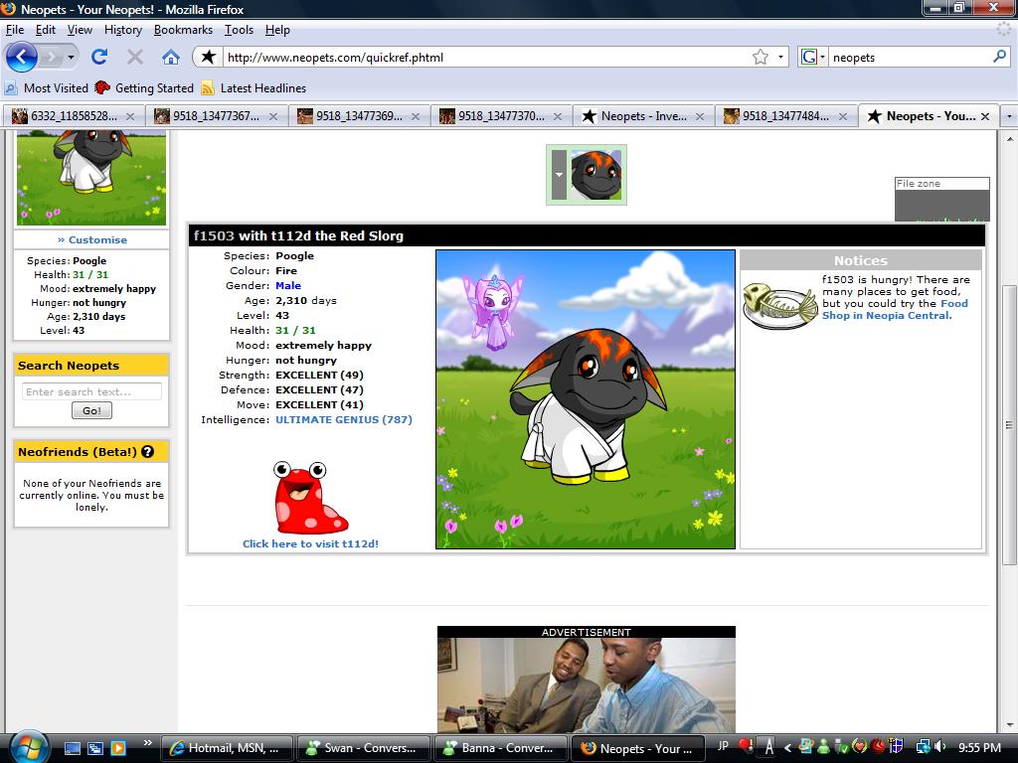Reload the page with the refresh icon
1018x763 pixels.
[98, 57]
